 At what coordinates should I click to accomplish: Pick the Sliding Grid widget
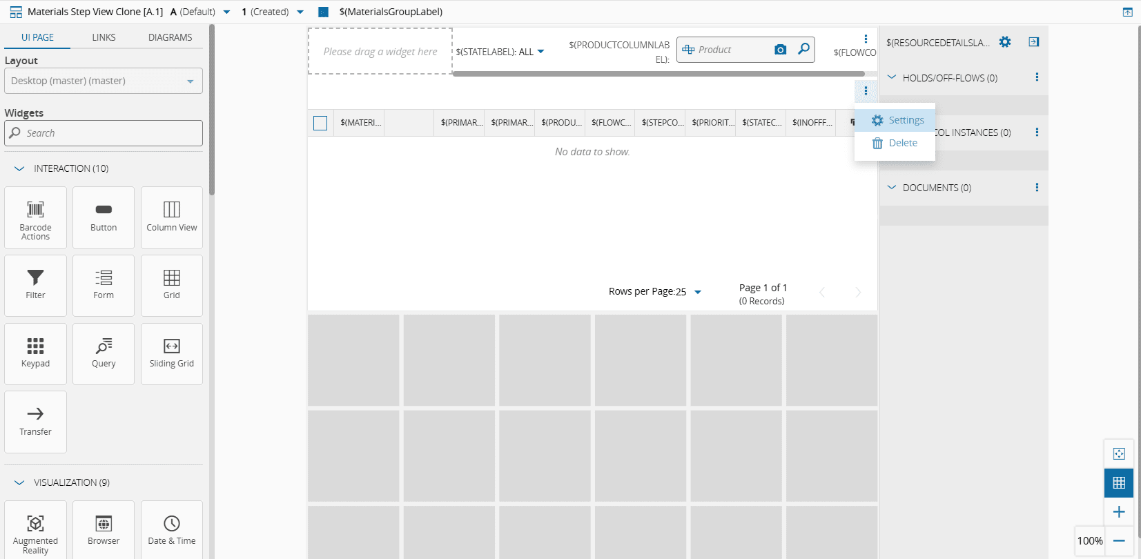point(172,354)
